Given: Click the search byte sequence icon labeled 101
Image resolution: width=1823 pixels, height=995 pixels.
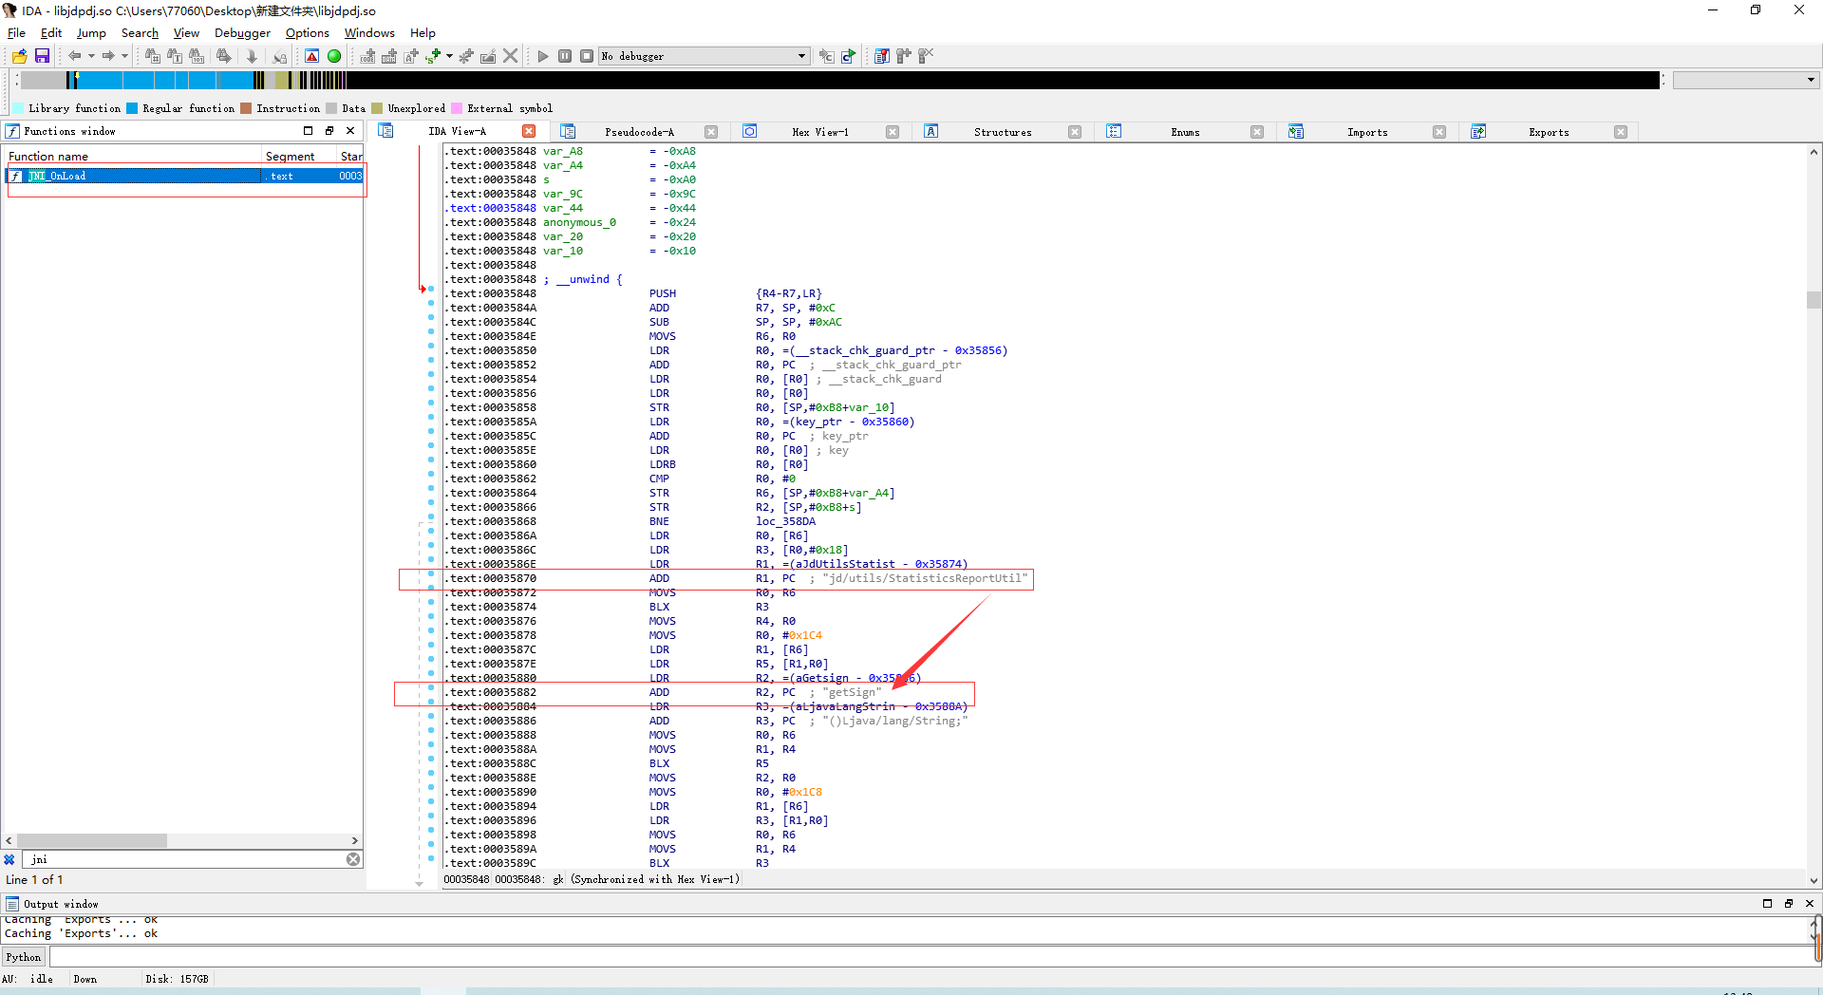Looking at the screenshot, I should (197, 56).
